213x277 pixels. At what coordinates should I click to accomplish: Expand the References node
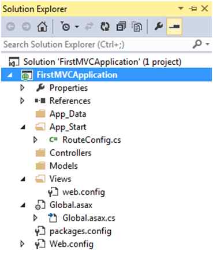click(x=22, y=101)
